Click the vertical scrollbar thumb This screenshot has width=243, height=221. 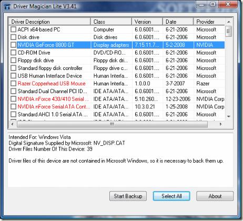click(228, 32)
